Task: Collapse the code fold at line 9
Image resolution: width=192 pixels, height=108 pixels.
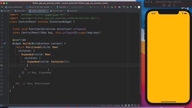Action: pyautogui.click(x=9, y=43)
